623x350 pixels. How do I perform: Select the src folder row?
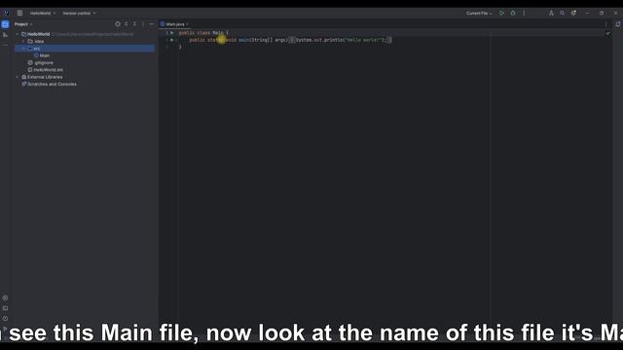click(x=85, y=49)
